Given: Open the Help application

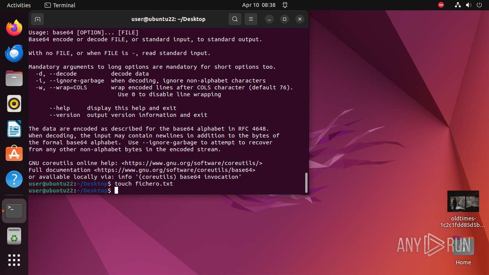Looking at the screenshot, I should pyautogui.click(x=14, y=179).
